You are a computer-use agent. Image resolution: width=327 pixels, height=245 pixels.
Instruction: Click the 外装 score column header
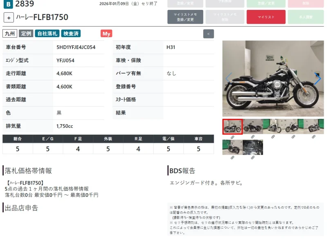[108, 139]
